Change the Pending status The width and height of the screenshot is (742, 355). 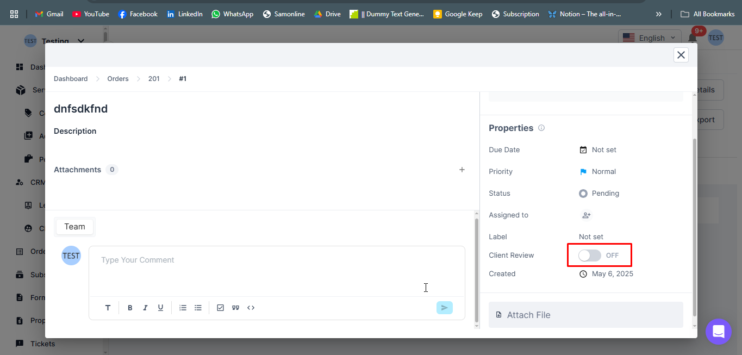pyautogui.click(x=599, y=193)
